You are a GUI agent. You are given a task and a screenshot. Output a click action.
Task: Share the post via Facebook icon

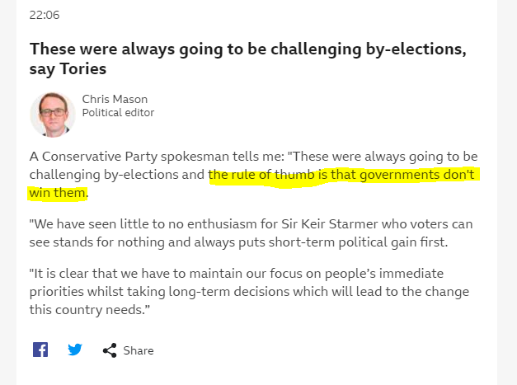(40, 350)
